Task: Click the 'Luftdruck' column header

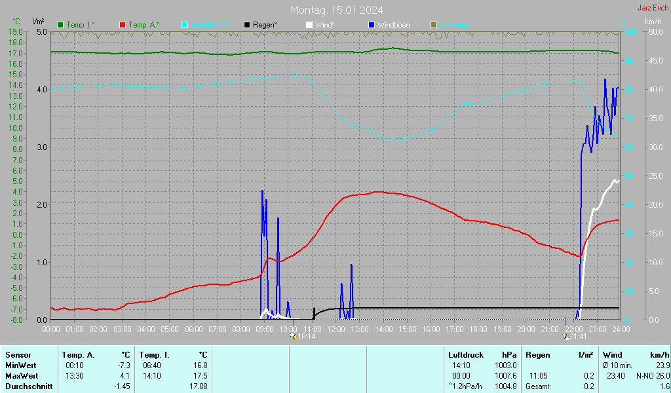Action: pyautogui.click(x=466, y=355)
